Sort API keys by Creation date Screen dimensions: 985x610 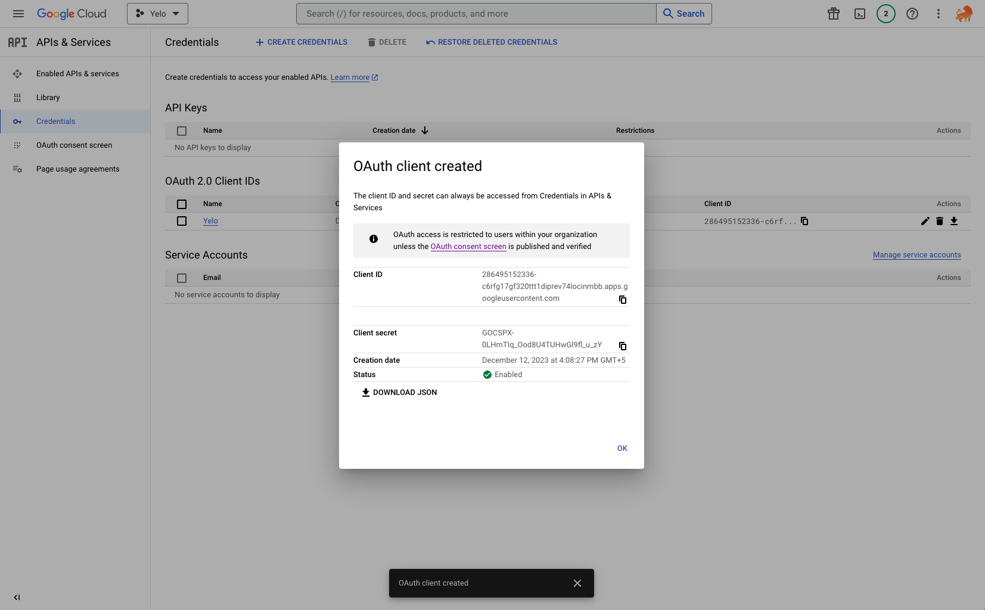point(400,130)
